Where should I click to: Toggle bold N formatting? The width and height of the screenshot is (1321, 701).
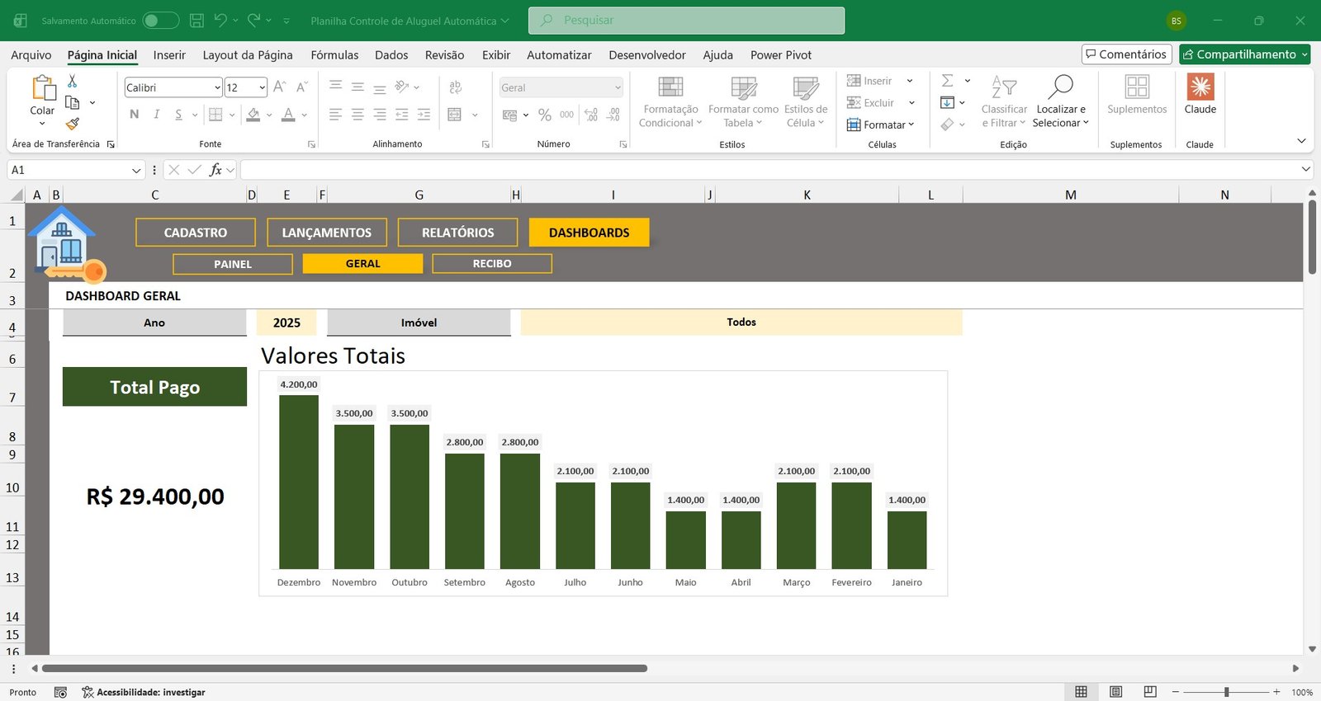[135, 115]
